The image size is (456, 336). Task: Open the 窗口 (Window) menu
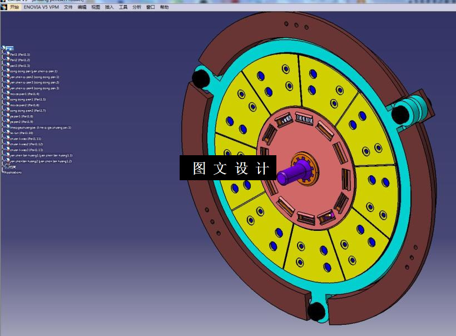(x=150, y=7)
